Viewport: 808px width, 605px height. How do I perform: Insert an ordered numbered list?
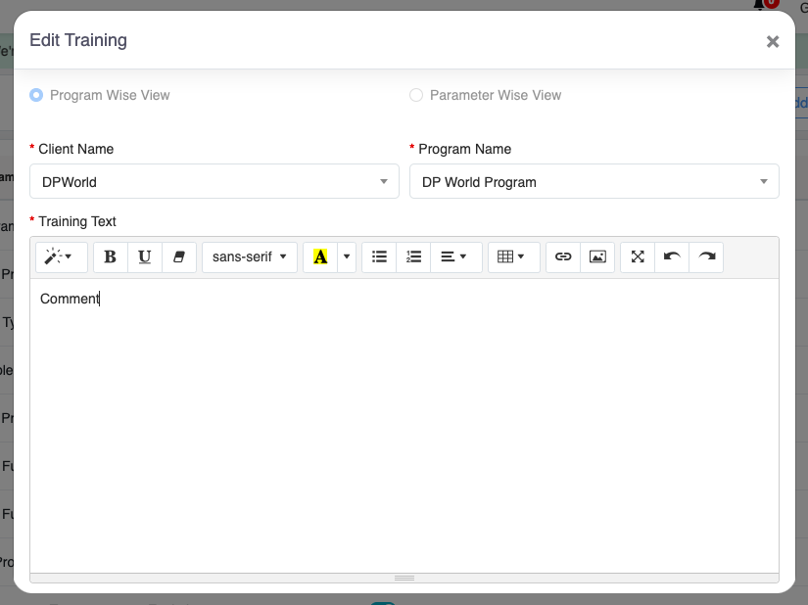click(413, 256)
